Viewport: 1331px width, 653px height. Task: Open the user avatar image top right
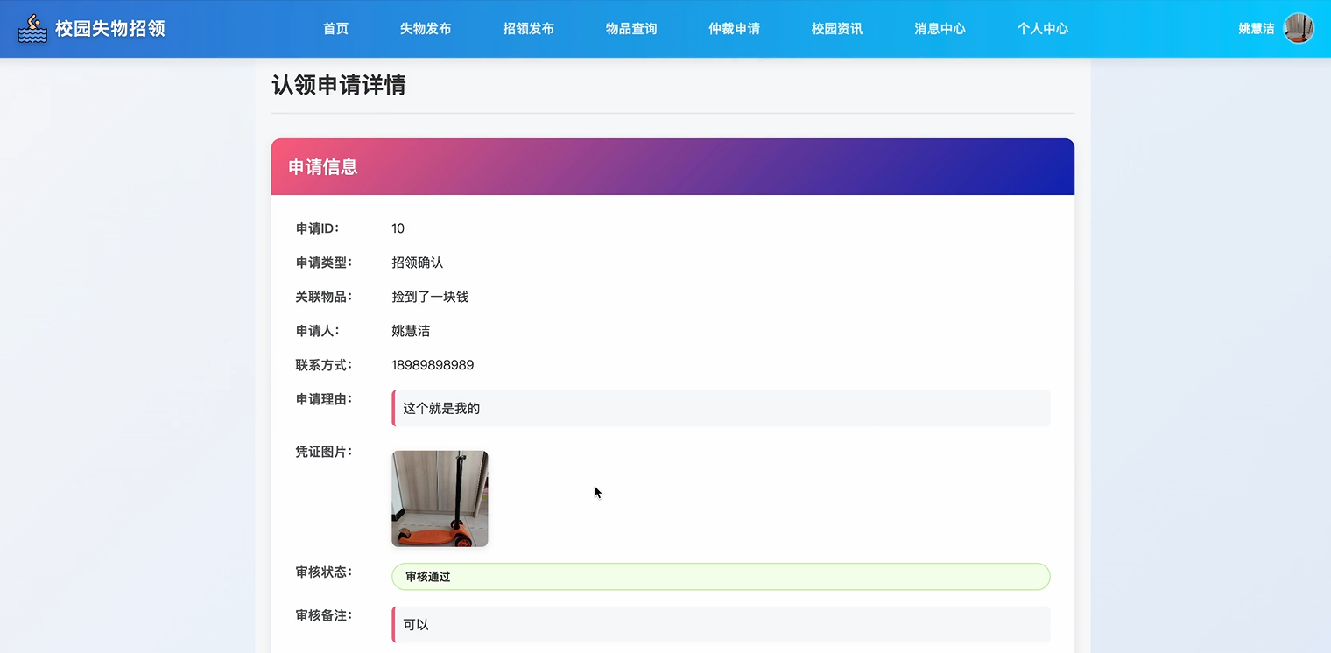coord(1299,28)
